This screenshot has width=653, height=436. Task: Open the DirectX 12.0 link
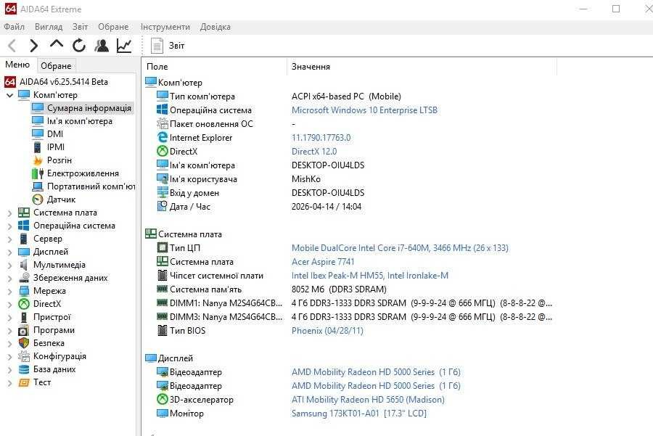[x=314, y=151]
